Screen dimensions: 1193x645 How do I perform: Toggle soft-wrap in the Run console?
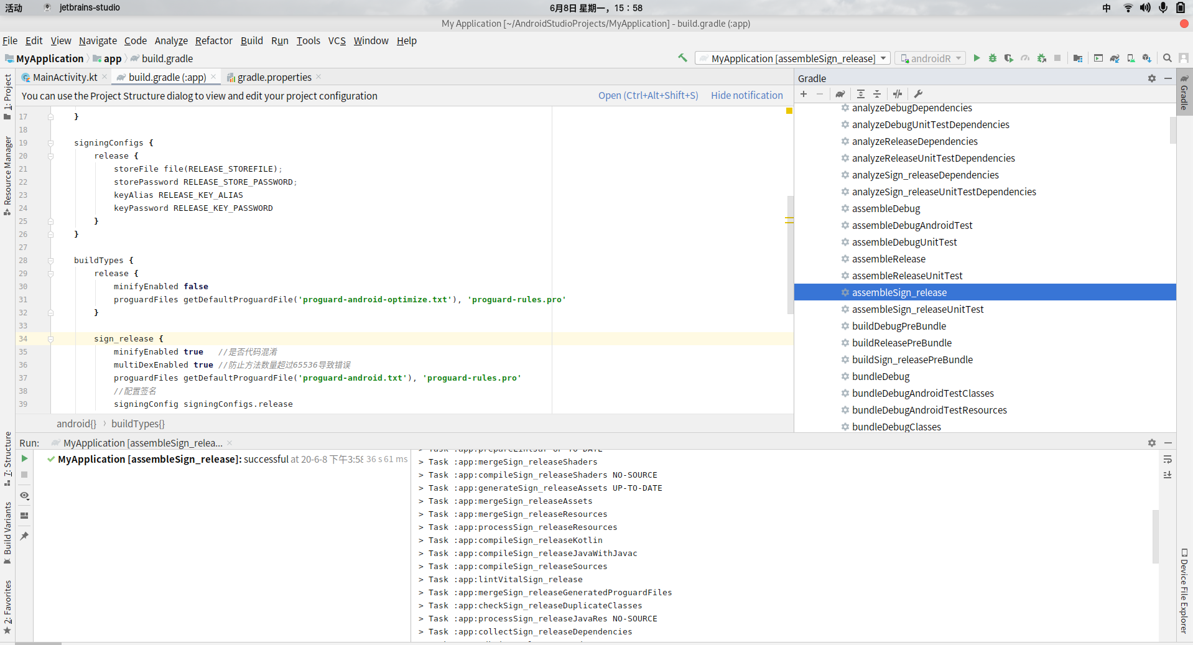(1167, 460)
